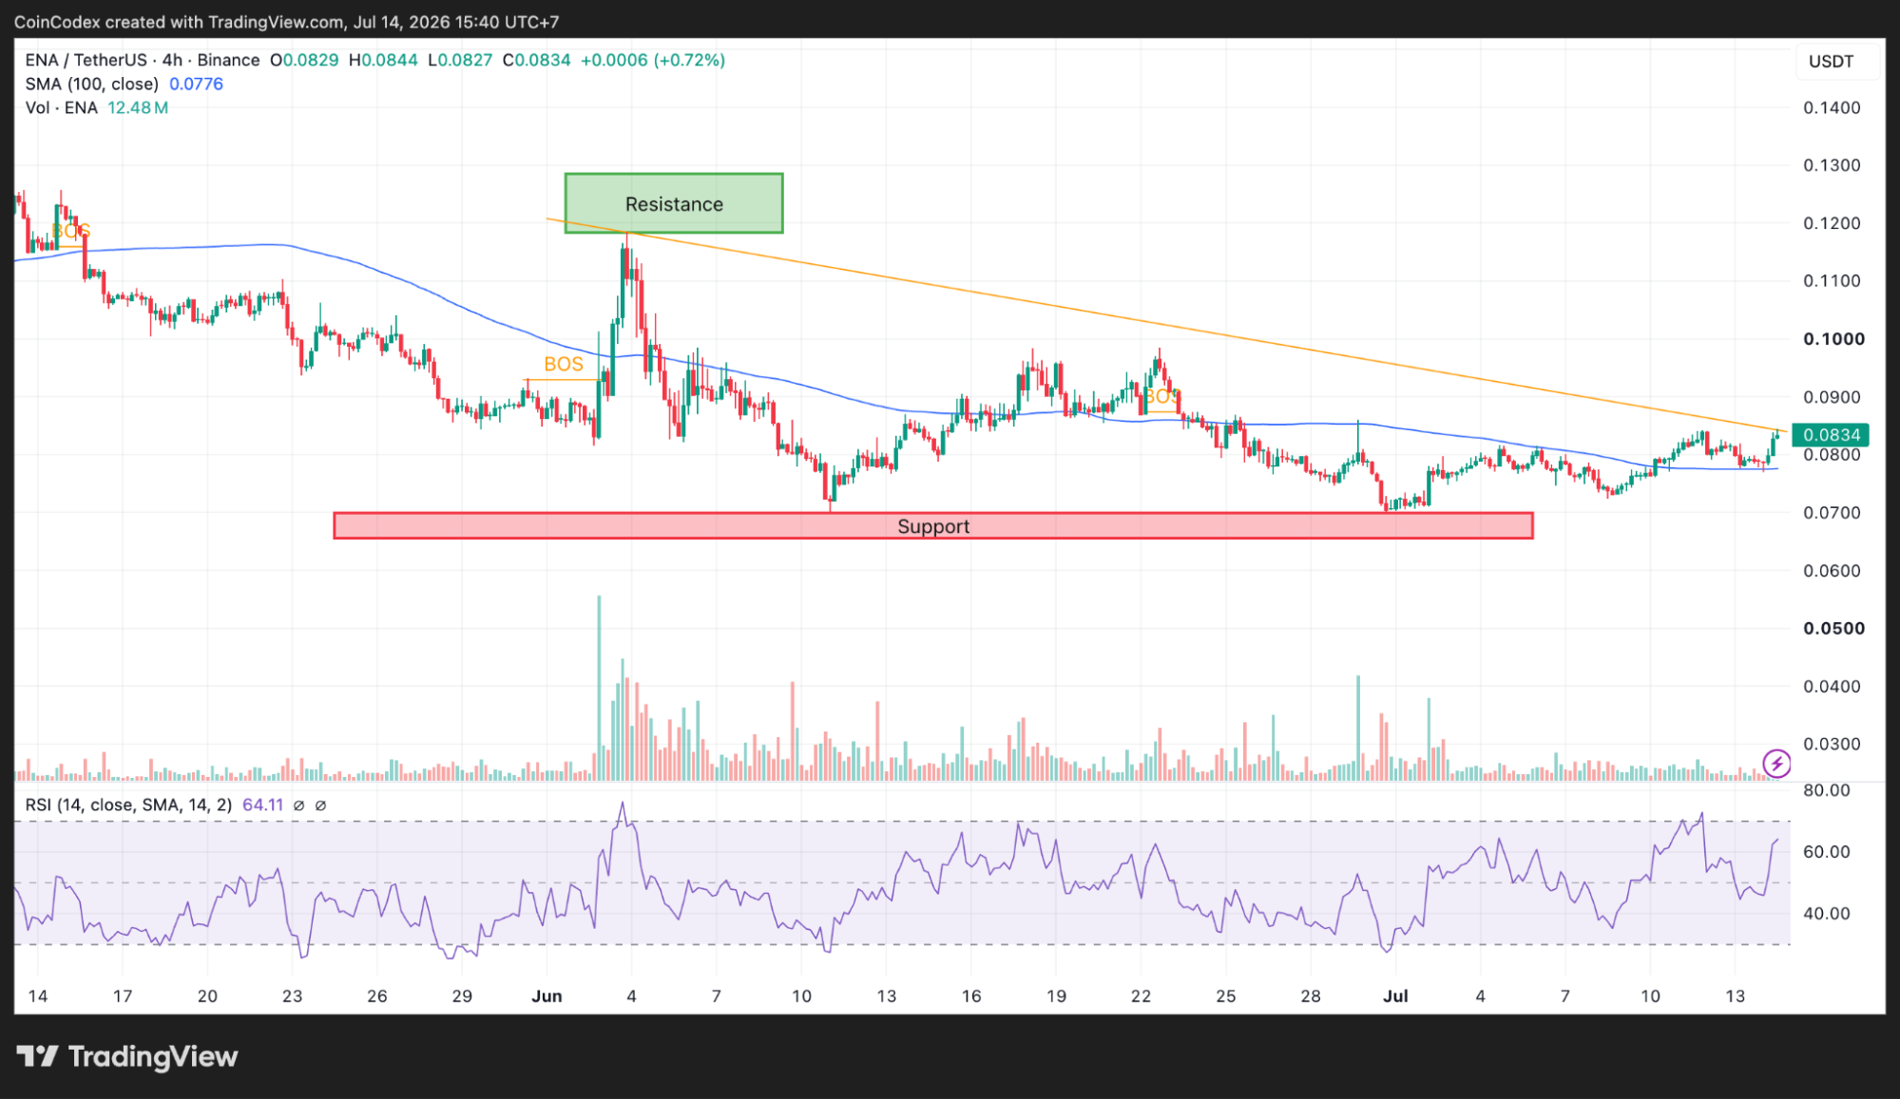The width and height of the screenshot is (1900, 1099).
Task: Click the bold 0.1000 price axis label
Action: pos(1833,339)
